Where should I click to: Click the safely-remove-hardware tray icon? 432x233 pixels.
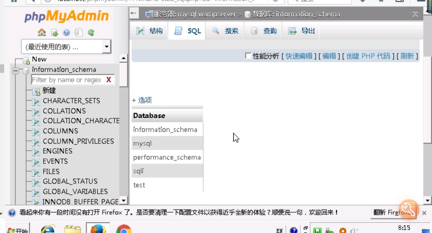coord(329,231)
